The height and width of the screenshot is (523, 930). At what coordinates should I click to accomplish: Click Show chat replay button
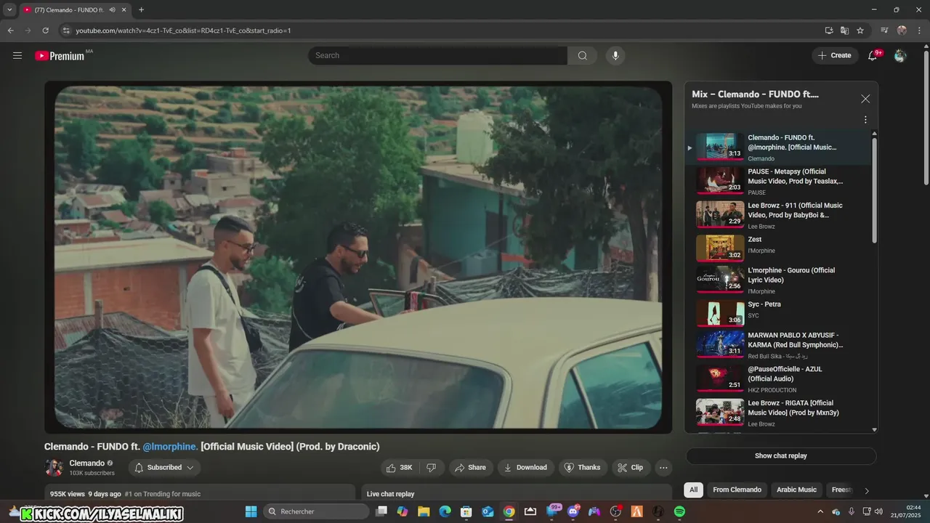pyautogui.click(x=781, y=456)
